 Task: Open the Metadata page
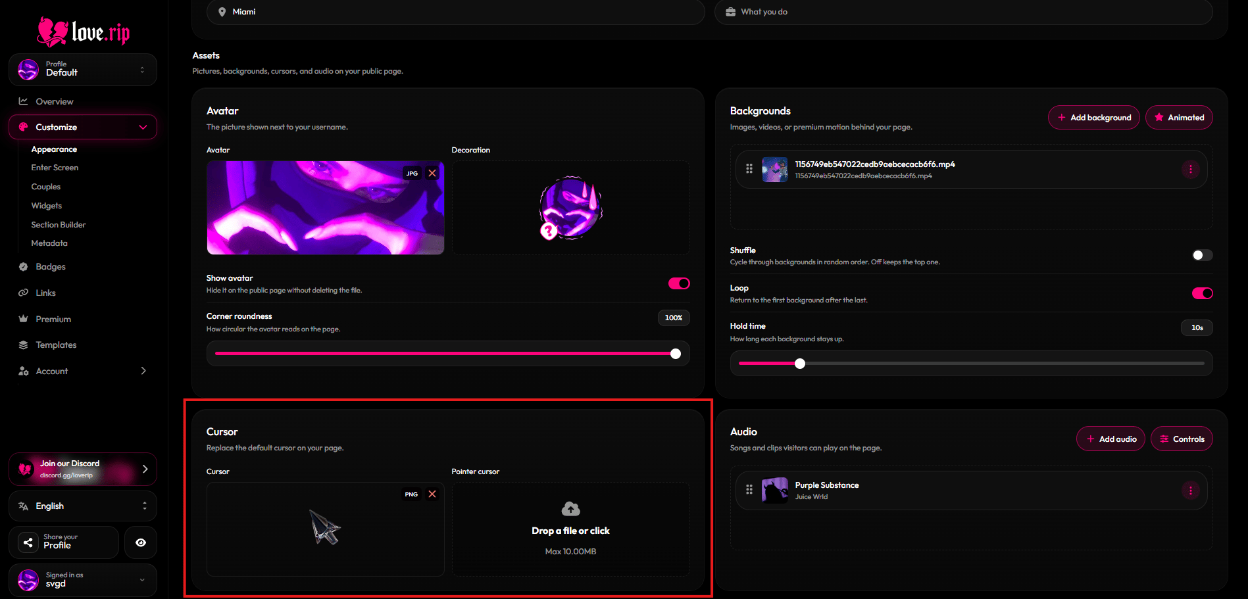[x=49, y=243]
